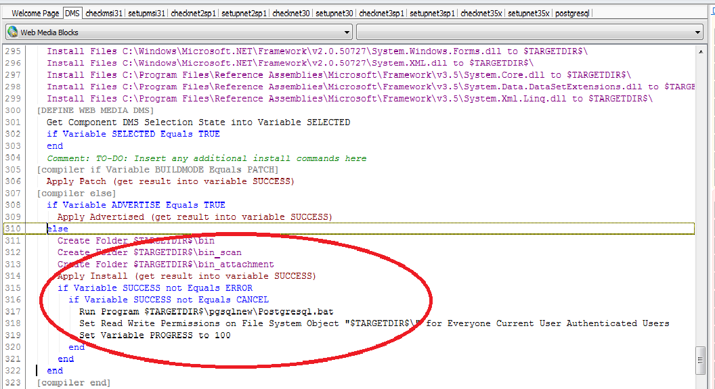This screenshot has width=715, height=389.
Task: Click line number 310 in the gutter
Action: pos(13,229)
